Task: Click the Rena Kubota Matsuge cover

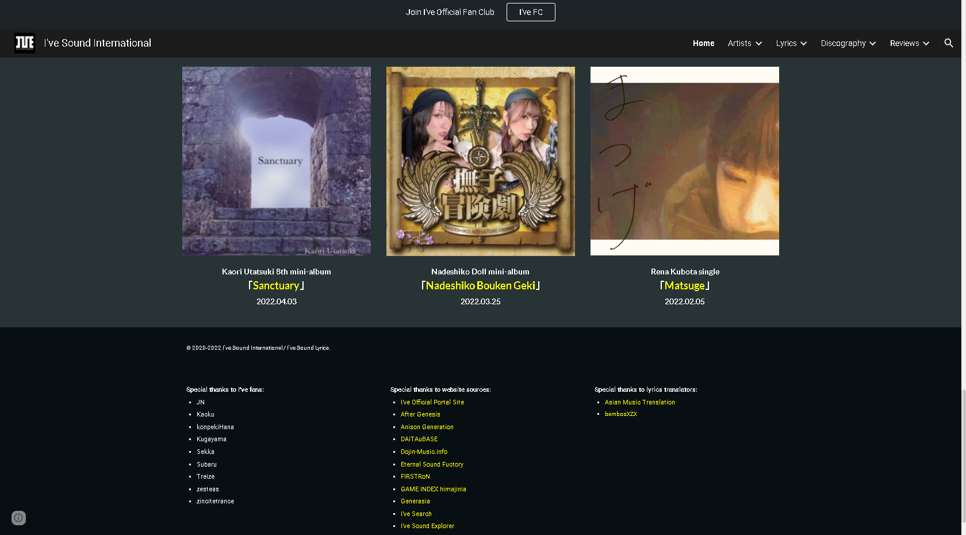Action: click(685, 161)
